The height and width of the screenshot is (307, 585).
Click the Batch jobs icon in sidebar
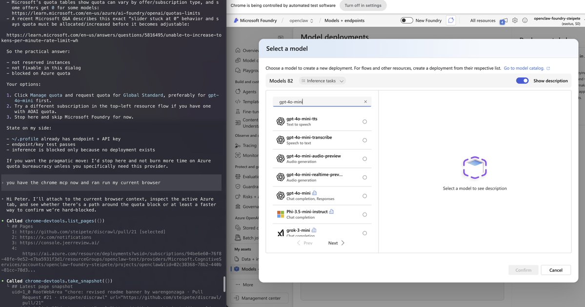point(238,238)
